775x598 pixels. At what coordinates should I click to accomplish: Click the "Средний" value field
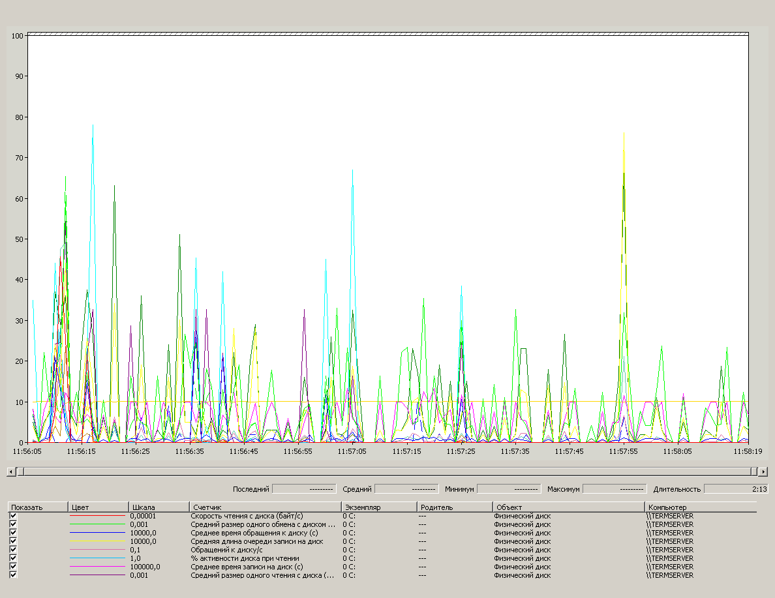[x=406, y=489]
